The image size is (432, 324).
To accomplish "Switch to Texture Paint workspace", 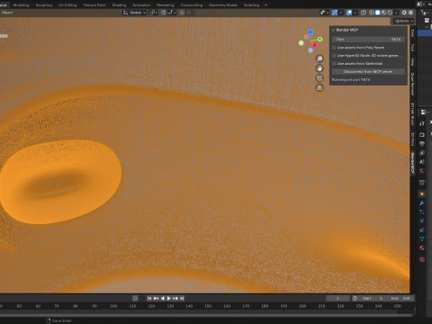I will [94, 5].
